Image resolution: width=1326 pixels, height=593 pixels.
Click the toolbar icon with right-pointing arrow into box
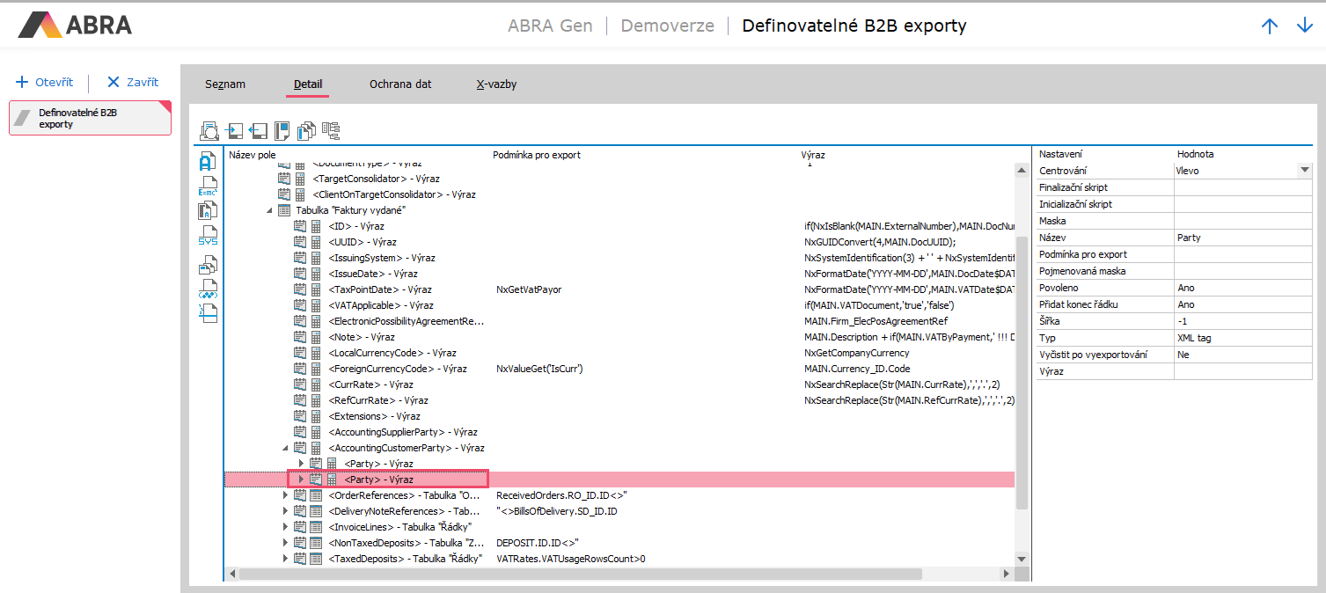(x=235, y=131)
